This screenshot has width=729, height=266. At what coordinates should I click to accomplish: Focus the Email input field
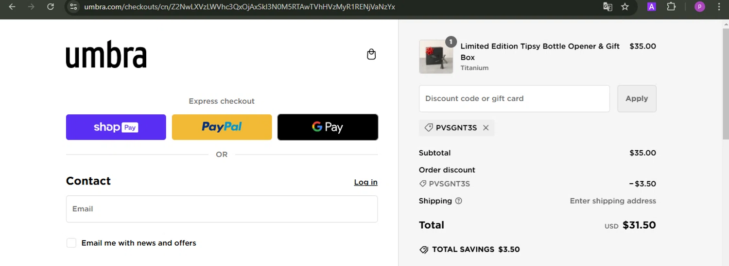222,209
